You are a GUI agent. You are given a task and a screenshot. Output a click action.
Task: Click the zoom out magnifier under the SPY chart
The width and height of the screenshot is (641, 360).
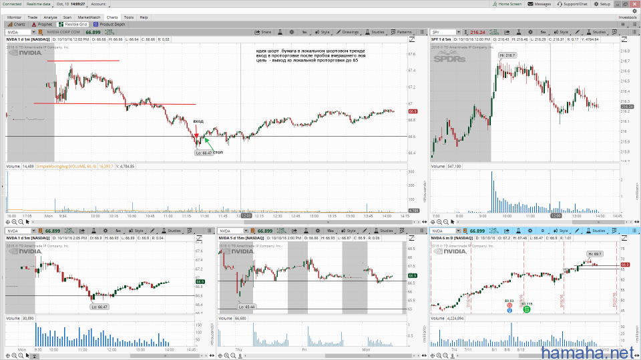point(446,222)
